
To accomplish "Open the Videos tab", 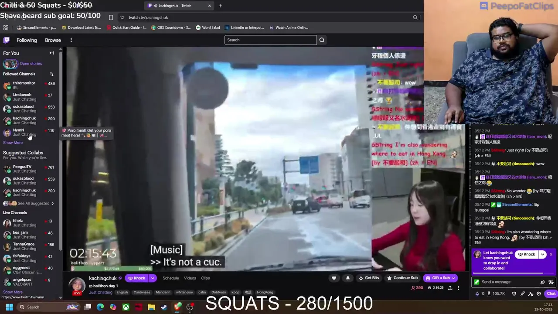I will pyautogui.click(x=190, y=278).
